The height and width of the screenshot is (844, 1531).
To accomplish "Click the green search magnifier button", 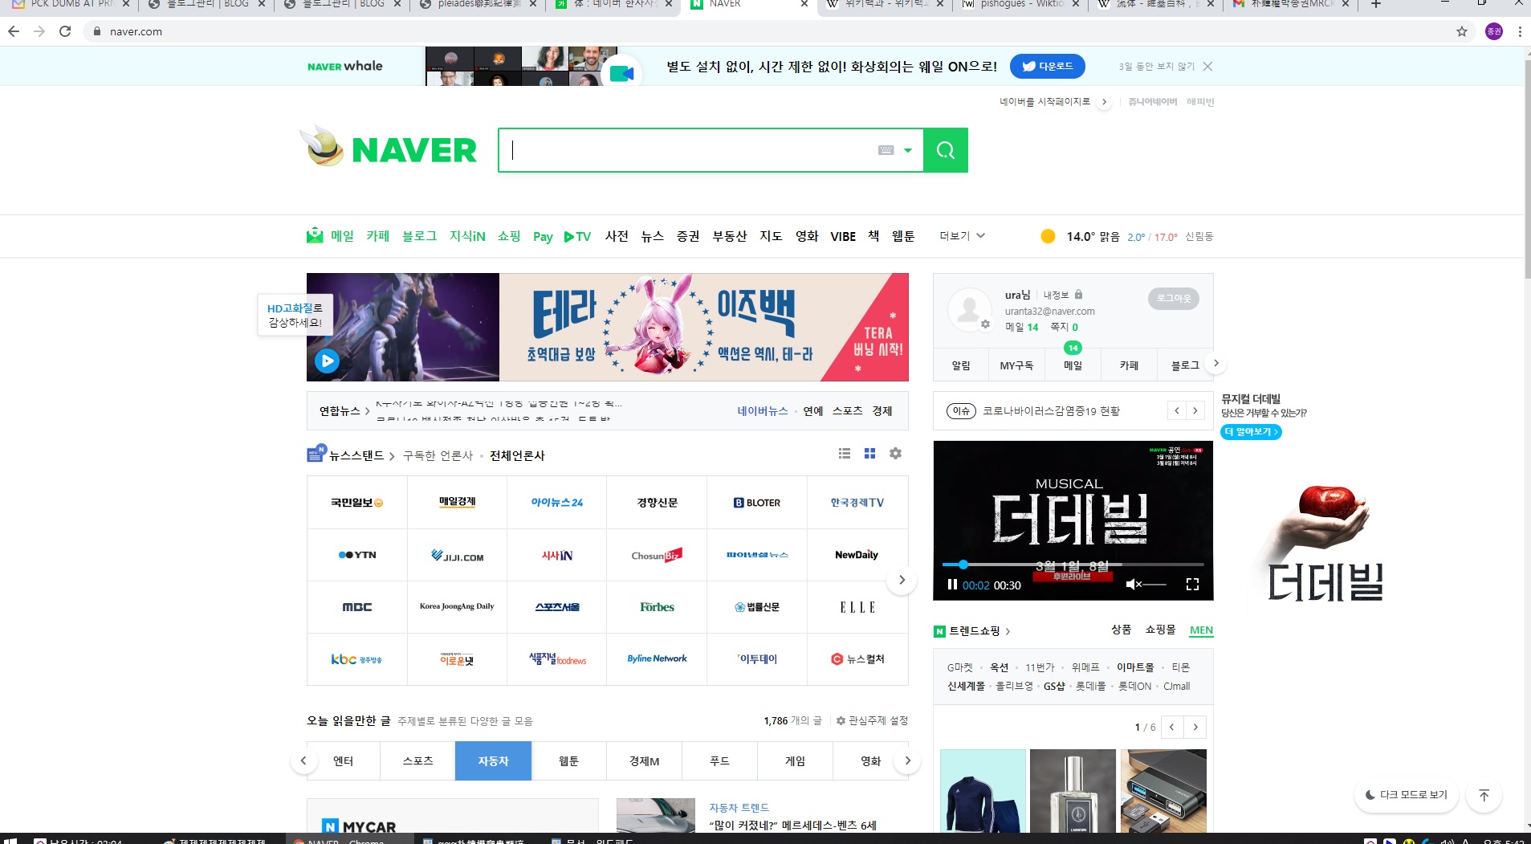I will tap(945, 150).
